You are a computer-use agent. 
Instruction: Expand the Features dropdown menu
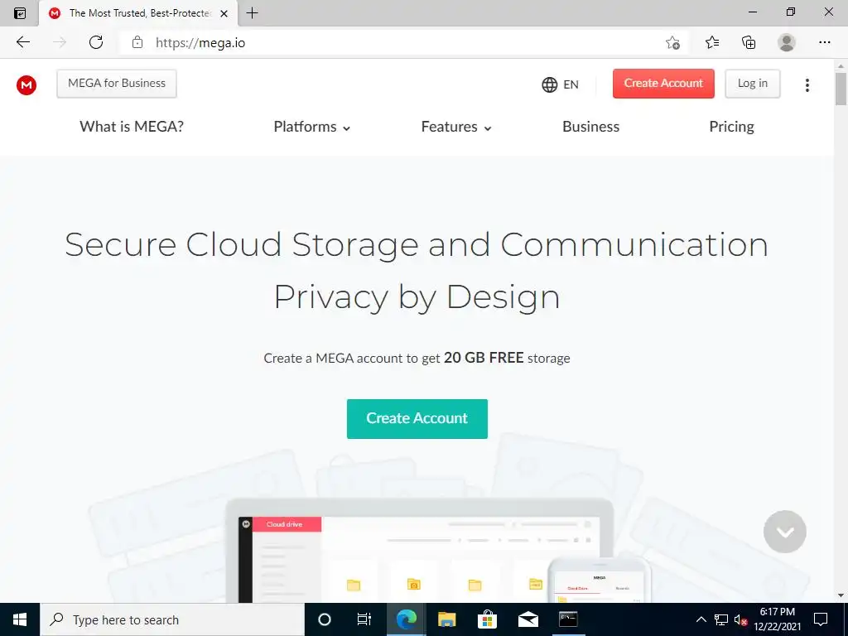456,127
